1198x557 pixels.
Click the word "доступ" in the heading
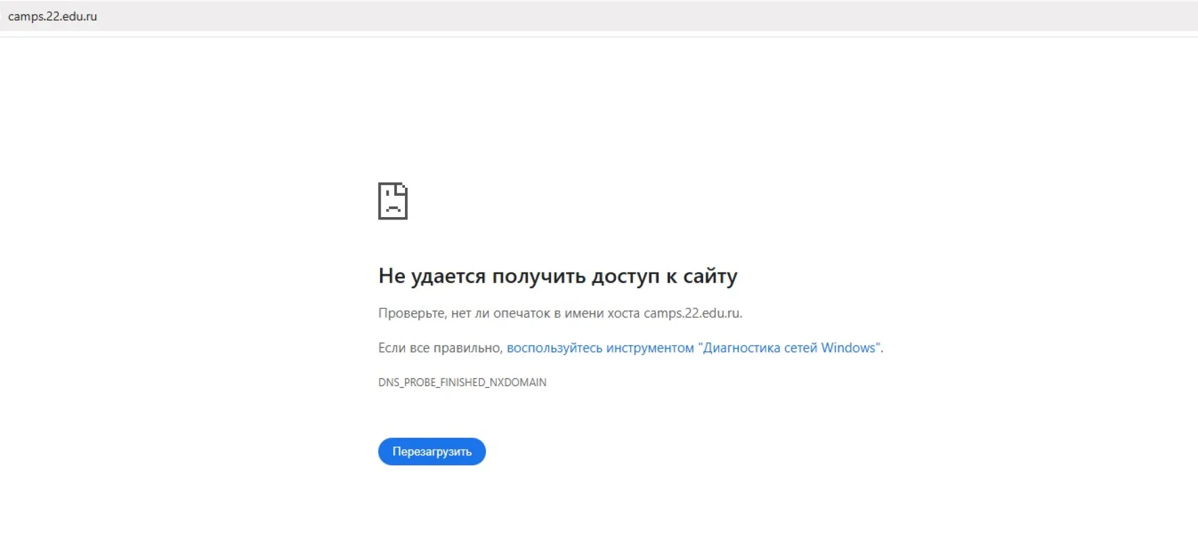625,276
